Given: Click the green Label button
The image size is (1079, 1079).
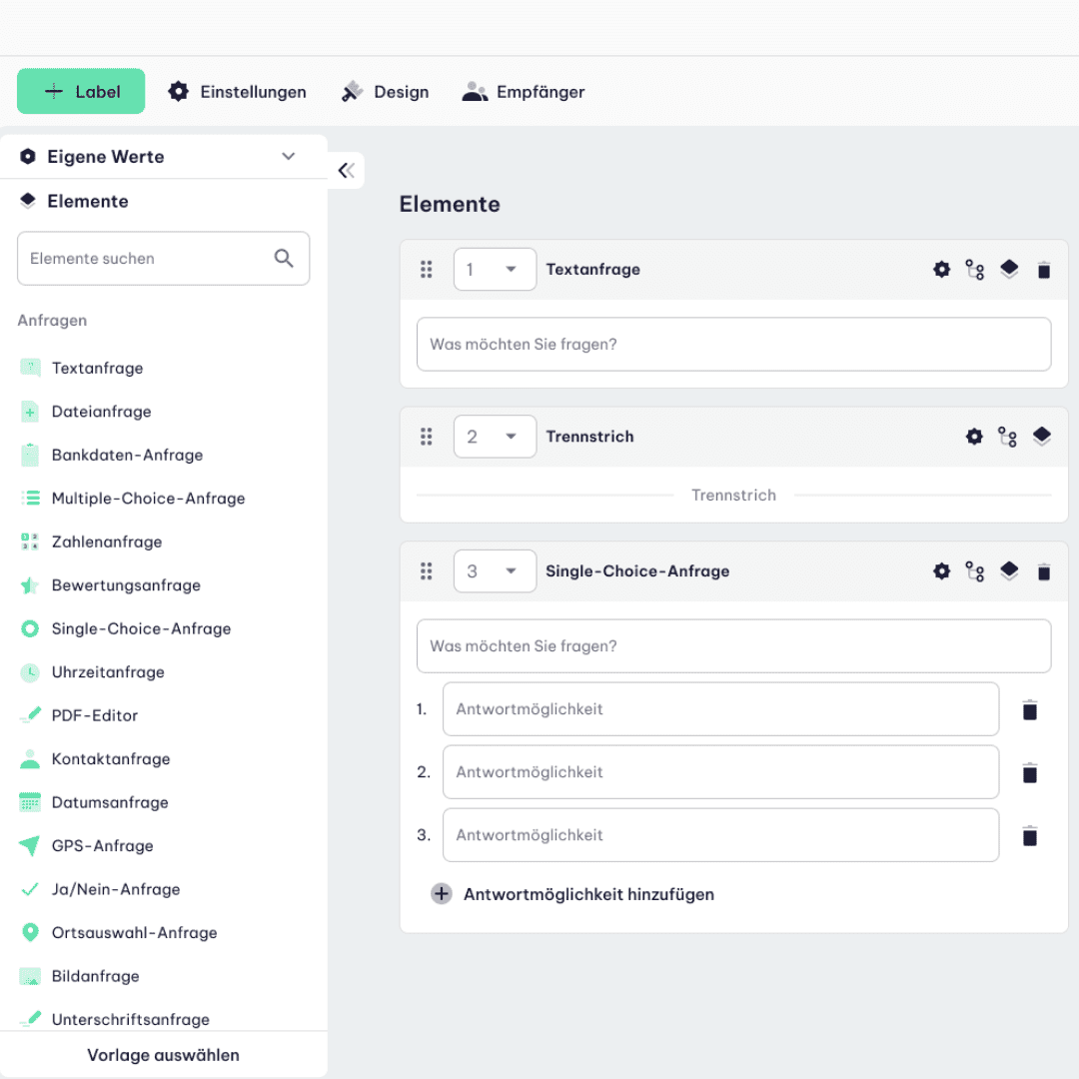Looking at the screenshot, I should point(81,91).
